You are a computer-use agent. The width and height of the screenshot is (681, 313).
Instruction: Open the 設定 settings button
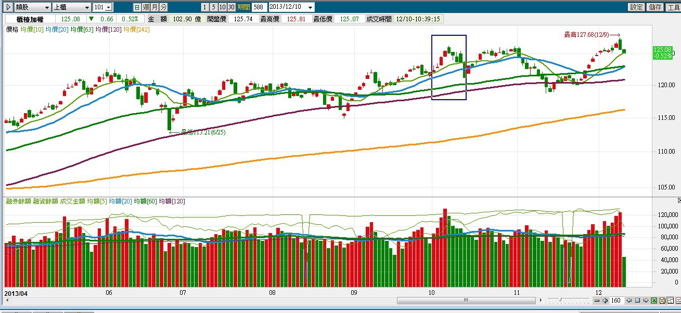(x=636, y=7)
